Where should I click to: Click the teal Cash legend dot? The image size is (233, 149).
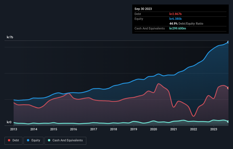49,140
